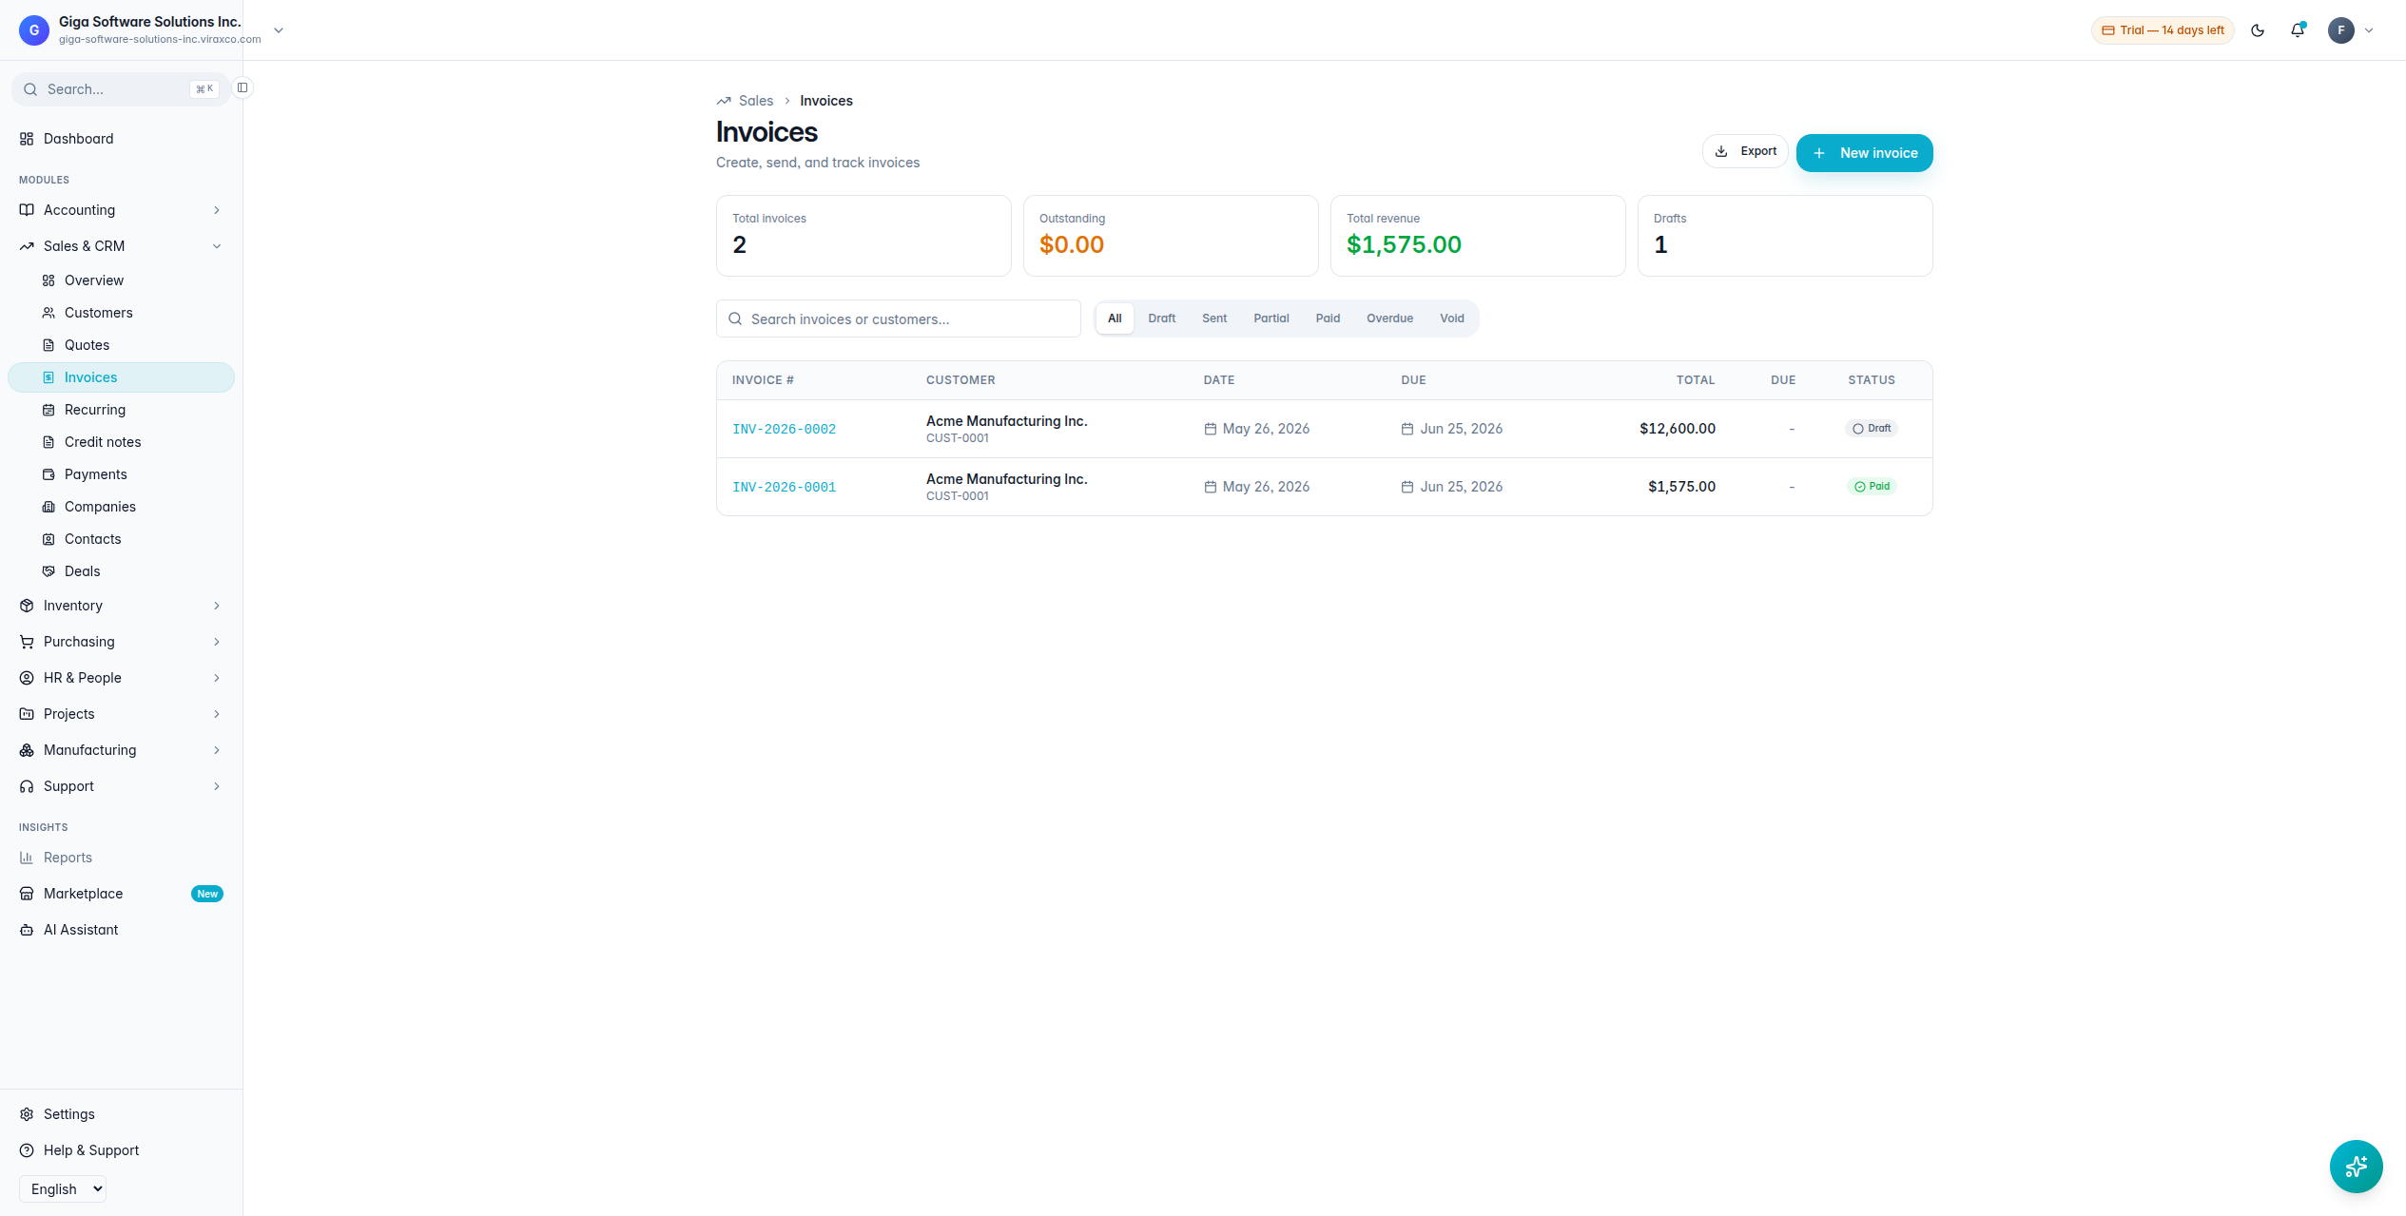
Task: Click the Drafts summary card
Action: [1785, 236]
